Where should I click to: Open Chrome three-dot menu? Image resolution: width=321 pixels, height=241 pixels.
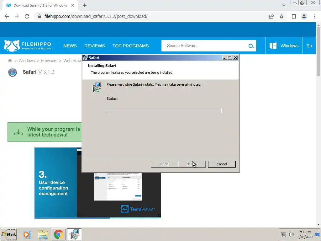(314, 16)
